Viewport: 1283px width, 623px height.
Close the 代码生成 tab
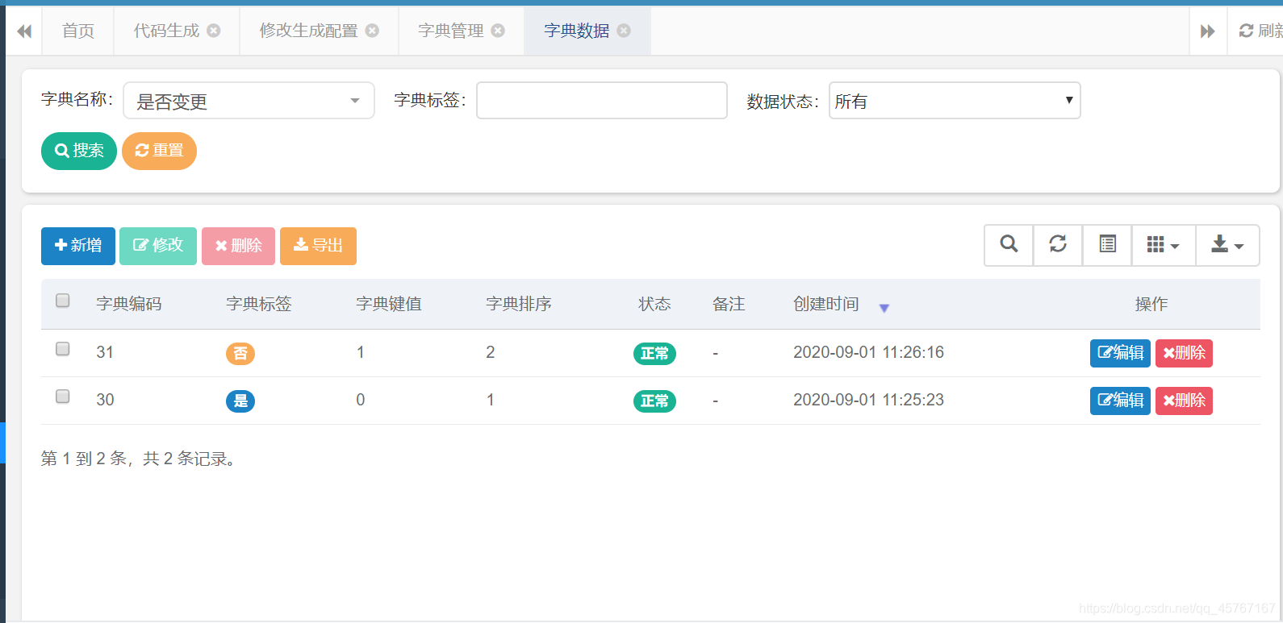214,31
